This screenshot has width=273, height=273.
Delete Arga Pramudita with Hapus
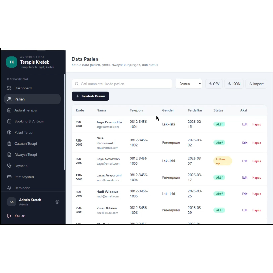pyautogui.click(x=256, y=124)
